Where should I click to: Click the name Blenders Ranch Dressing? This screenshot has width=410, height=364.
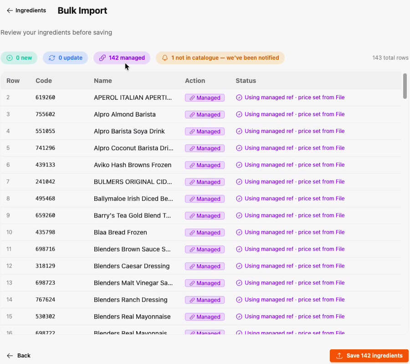(x=130, y=300)
